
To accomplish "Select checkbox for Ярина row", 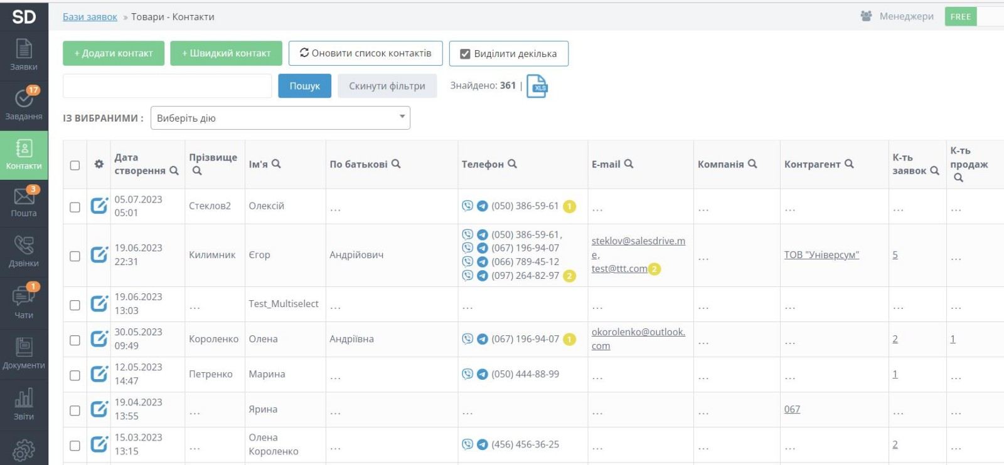I will (75, 410).
